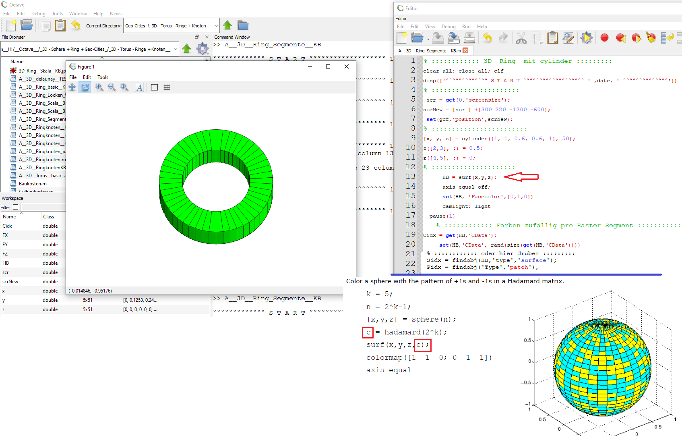Toggle the axes box icon in Figure toolbar

pyautogui.click(x=154, y=87)
